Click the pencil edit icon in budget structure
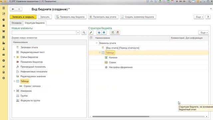213x120 pixels. (x=91, y=33)
